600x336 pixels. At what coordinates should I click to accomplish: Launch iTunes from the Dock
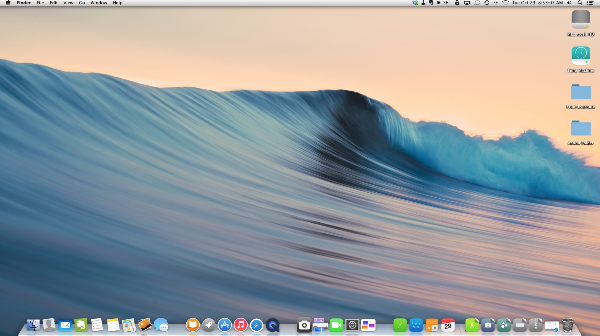[x=241, y=325]
